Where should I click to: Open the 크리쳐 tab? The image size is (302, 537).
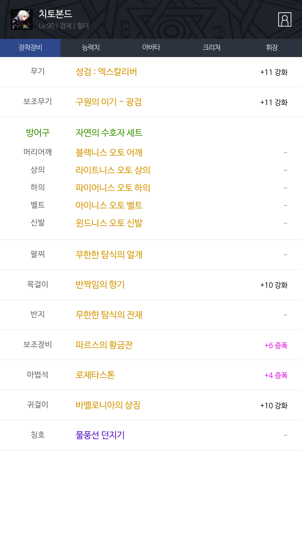211,48
